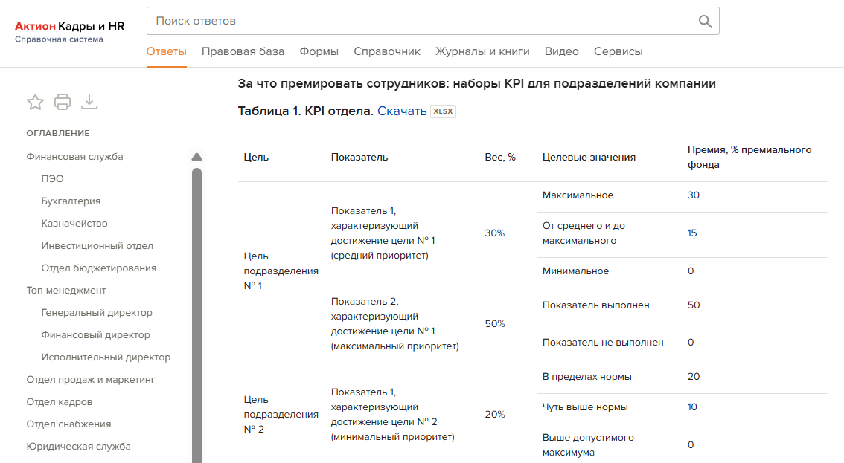The height and width of the screenshot is (463, 844).
Task: Open ПЭО in table of contents
Action: pyautogui.click(x=52, y=178)
